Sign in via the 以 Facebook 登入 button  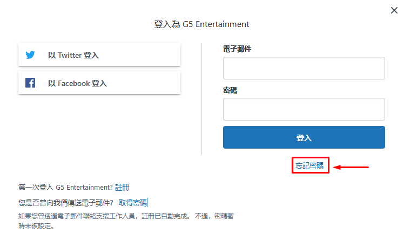coord(99,83)
